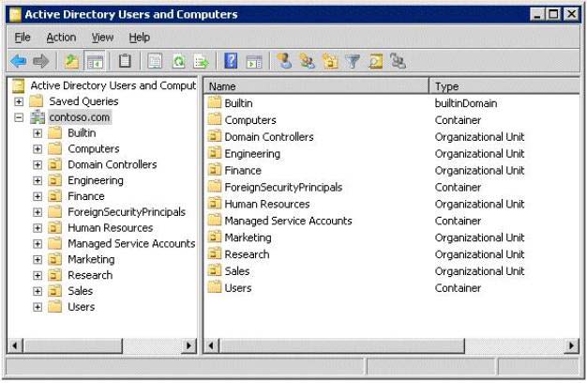The image size is (587, 383).
Task: Select Research label in the tree pane
Action: click(x=90, y=275)
